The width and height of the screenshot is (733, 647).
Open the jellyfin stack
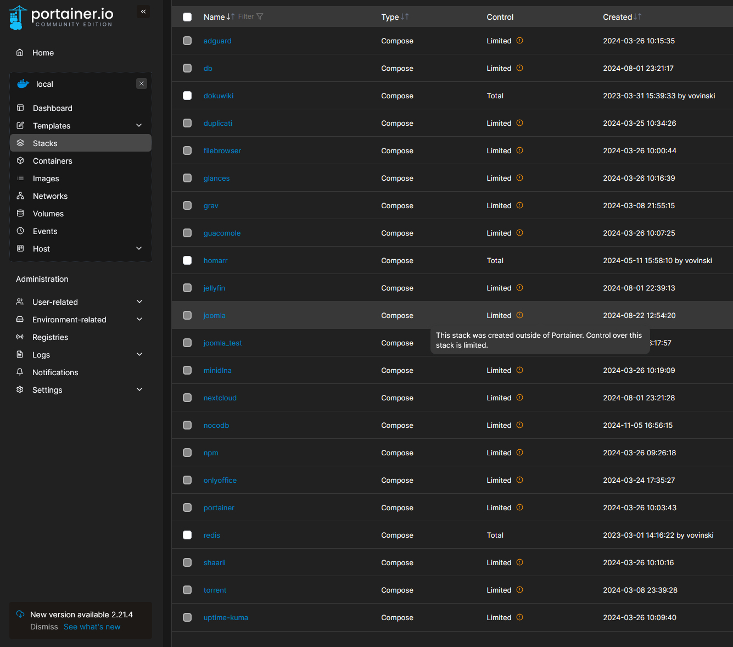tap(214, 288)
